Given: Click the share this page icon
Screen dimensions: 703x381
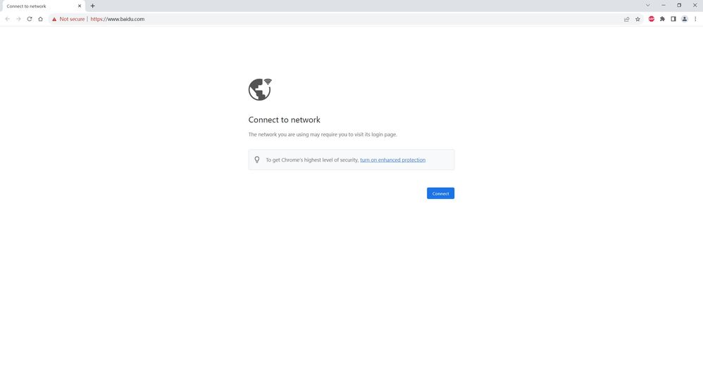Looking at the screenshot, I should (x=626, y=19).
